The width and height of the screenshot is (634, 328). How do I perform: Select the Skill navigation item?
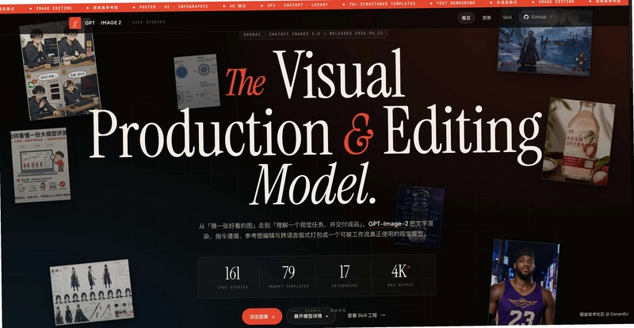[507, 17]
